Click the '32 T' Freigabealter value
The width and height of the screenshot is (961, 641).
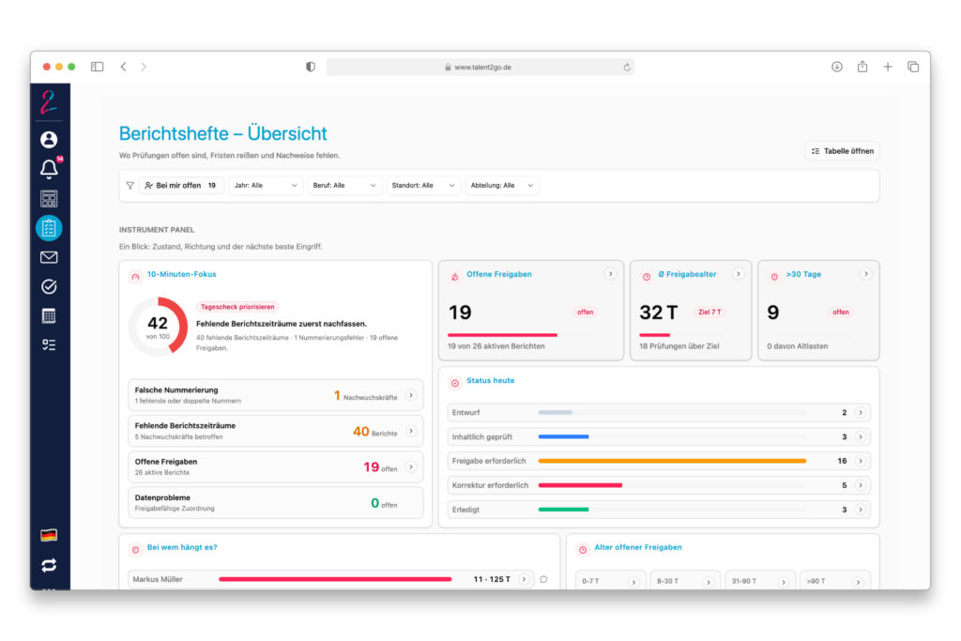658,313
